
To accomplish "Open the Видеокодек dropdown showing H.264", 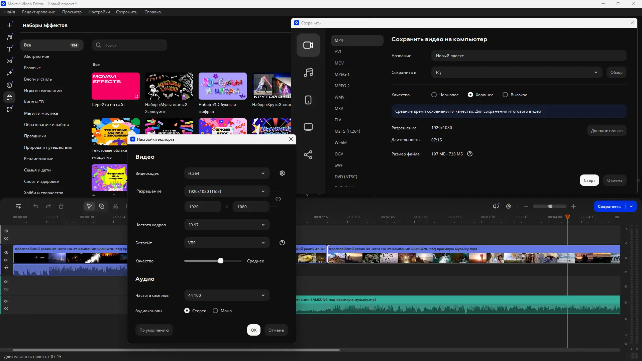I will pos(227,173).
